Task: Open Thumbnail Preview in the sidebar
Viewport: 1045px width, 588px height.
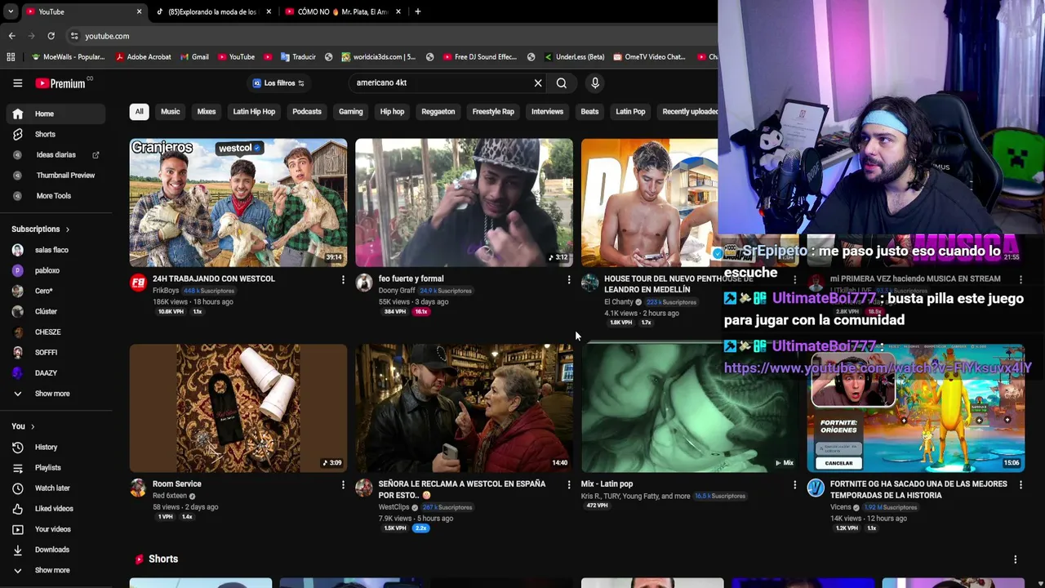Action: click(x=54, y=175)
